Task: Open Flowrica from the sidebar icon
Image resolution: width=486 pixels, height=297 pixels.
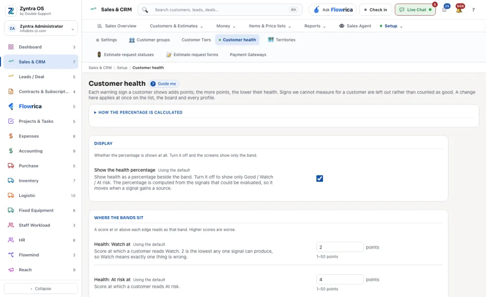Action: pyautogui.click(x=11, y=107)
